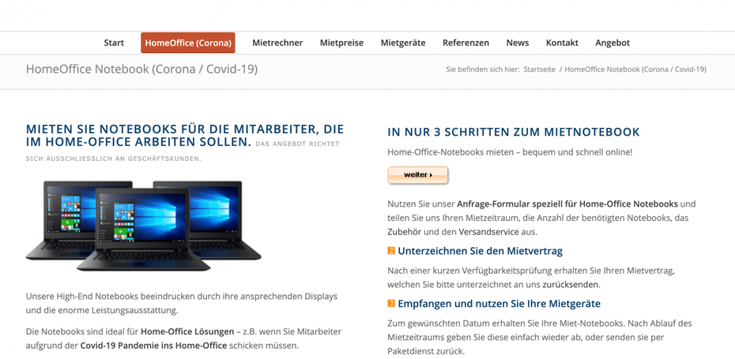
Task: Click the HomeOffice Notebook breadcrumb entry
Action: tap(635, 69)
